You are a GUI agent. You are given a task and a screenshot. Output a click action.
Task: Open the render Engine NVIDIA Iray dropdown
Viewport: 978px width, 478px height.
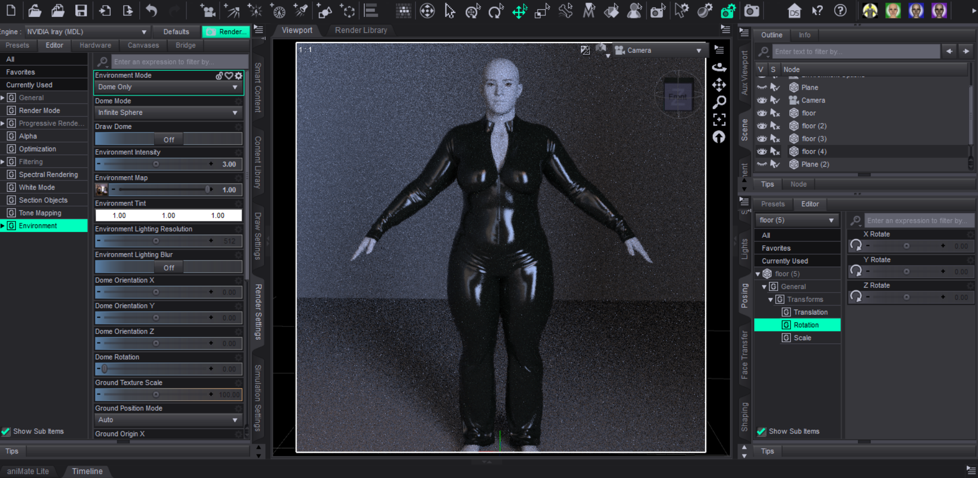(87, 32)
